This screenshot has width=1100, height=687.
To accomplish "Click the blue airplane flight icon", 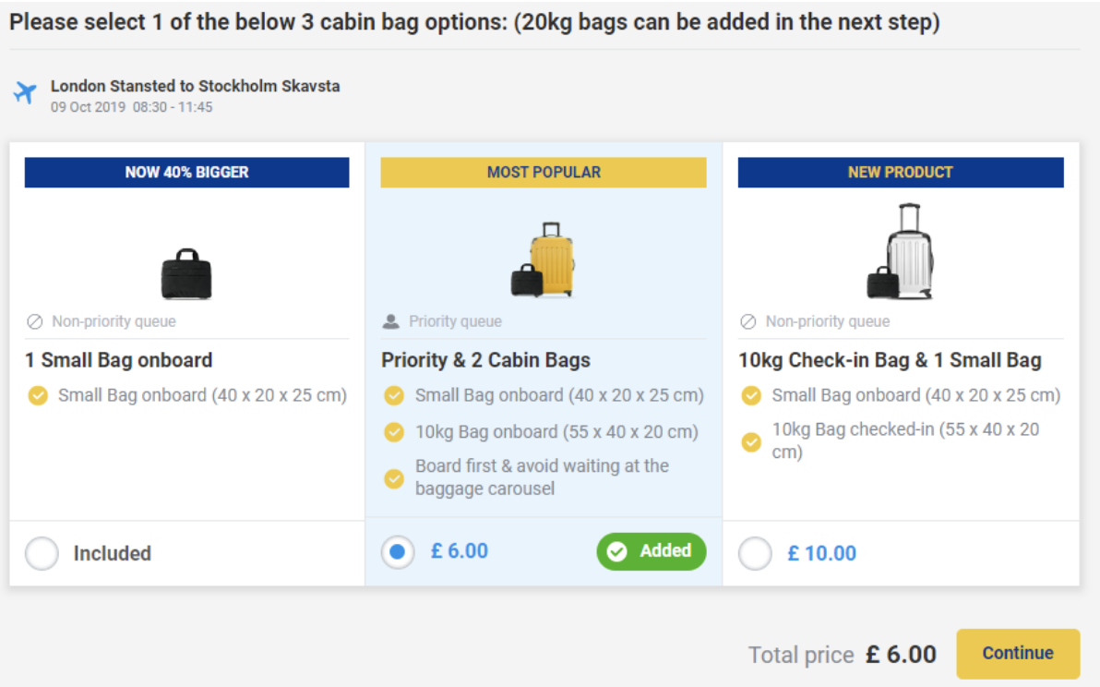I will coord(25,93).
